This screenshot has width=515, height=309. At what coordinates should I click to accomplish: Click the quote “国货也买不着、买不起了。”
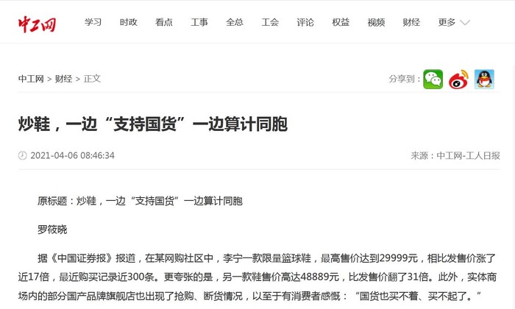(x=418, y=296)
